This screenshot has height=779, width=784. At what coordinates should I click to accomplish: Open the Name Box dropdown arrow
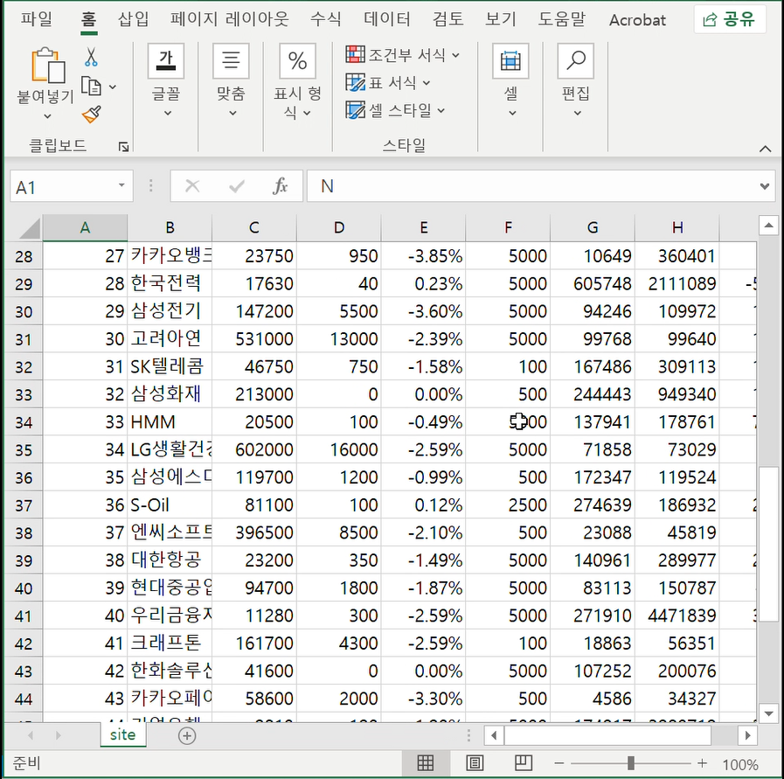point(121,185)
